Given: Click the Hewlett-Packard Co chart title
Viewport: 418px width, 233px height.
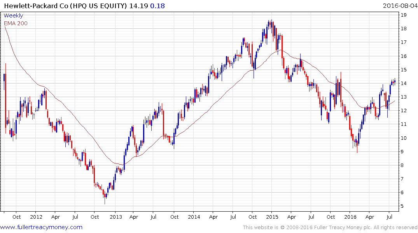Looking at the screenshot, I should [65, 6].
